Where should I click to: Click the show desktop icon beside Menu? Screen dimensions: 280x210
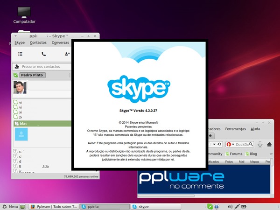[x=22, y=207]
